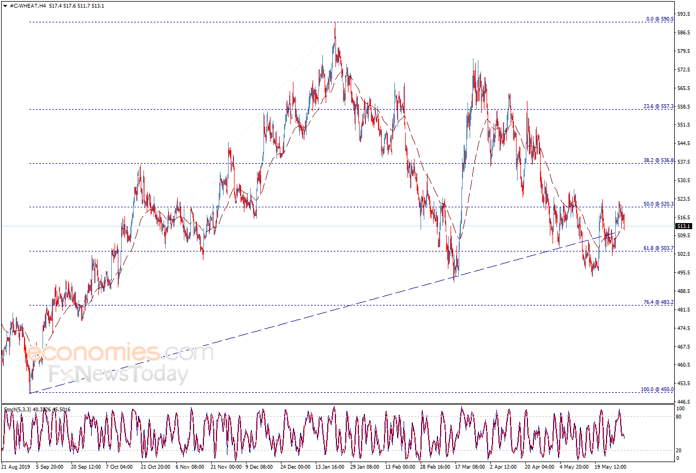696x473 pixels.
Task: Click the date label 20 Sep 12:00
Action: pyautogui.click(x=86, y=467)
